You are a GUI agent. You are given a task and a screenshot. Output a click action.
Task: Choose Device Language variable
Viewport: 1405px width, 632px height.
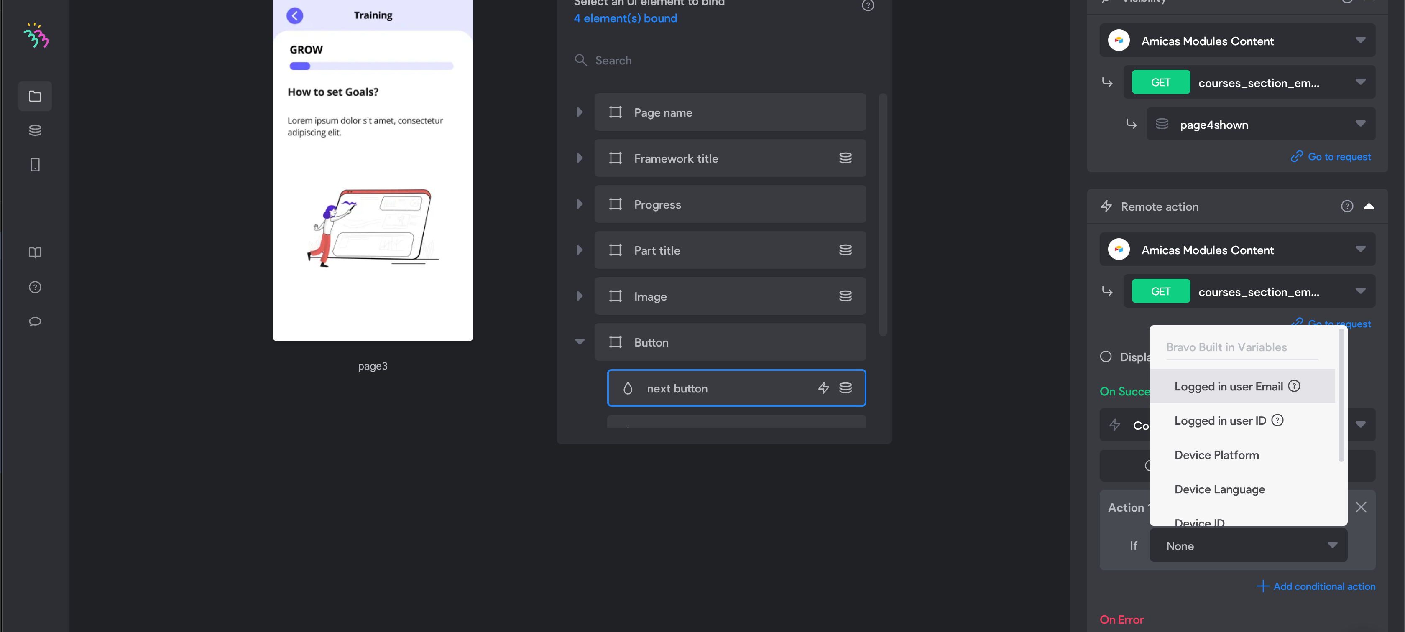click(x=1242, y=489)
